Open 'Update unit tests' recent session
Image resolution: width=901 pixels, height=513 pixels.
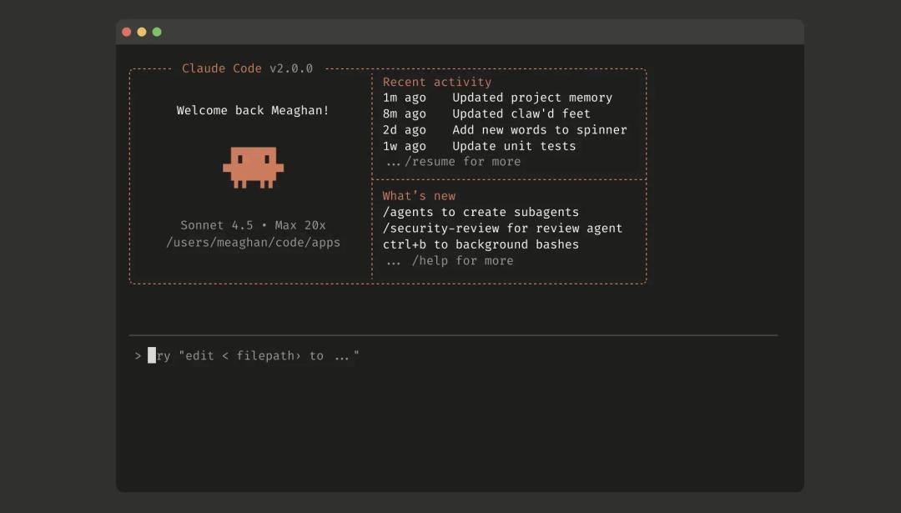click(514, 146)
